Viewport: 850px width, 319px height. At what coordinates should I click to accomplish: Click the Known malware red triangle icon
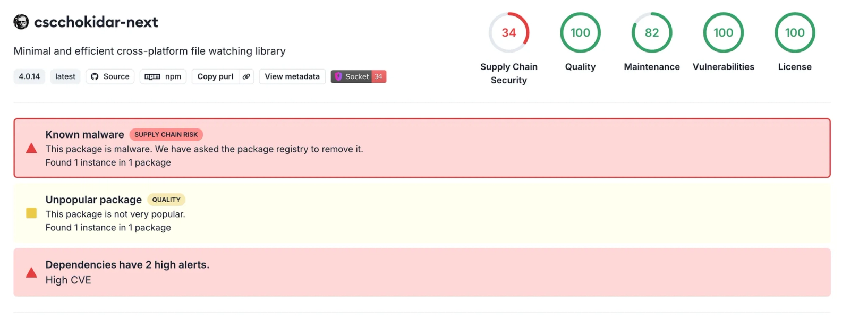[x=31, y=148]
